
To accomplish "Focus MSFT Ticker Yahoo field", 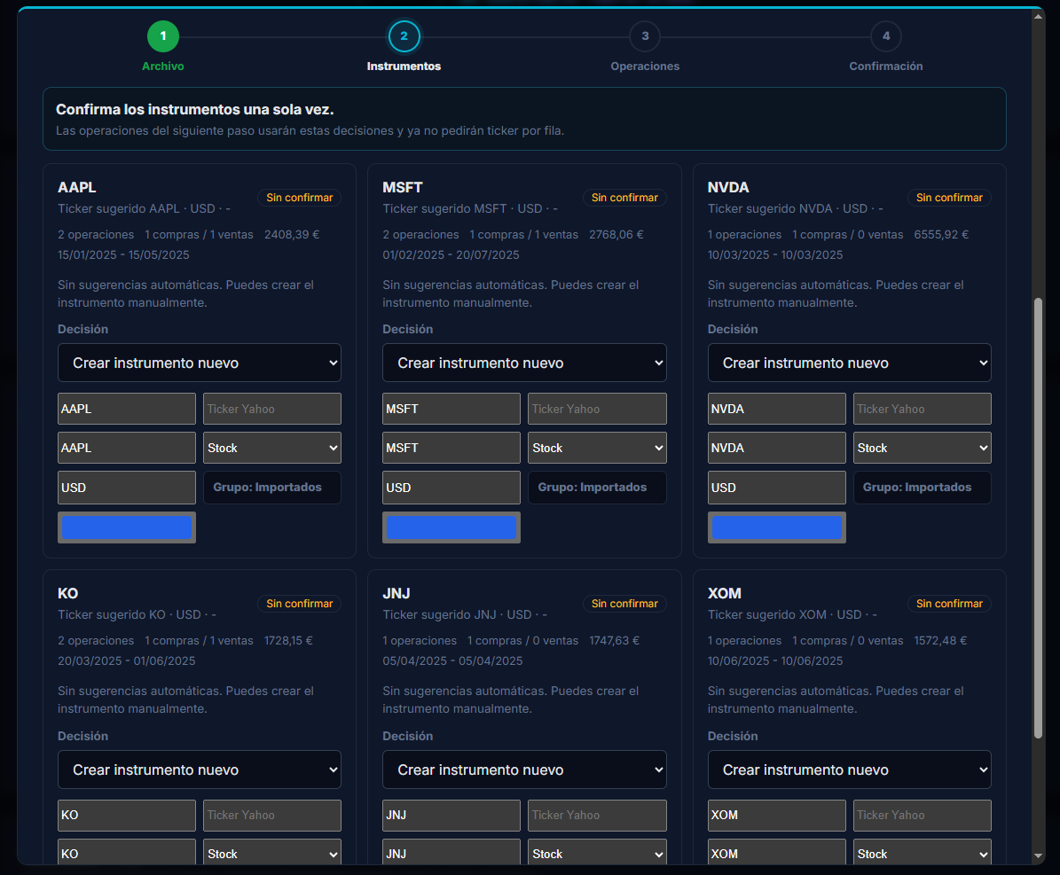I will coord(597,409).
